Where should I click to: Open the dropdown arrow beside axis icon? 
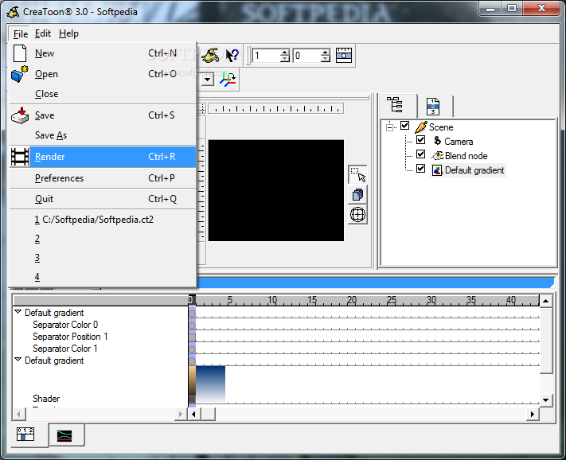[x=208, y=80]
